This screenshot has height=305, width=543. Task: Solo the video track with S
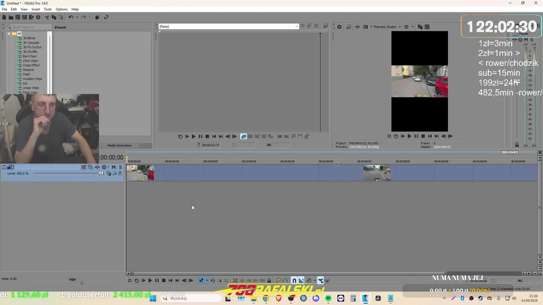120,167
